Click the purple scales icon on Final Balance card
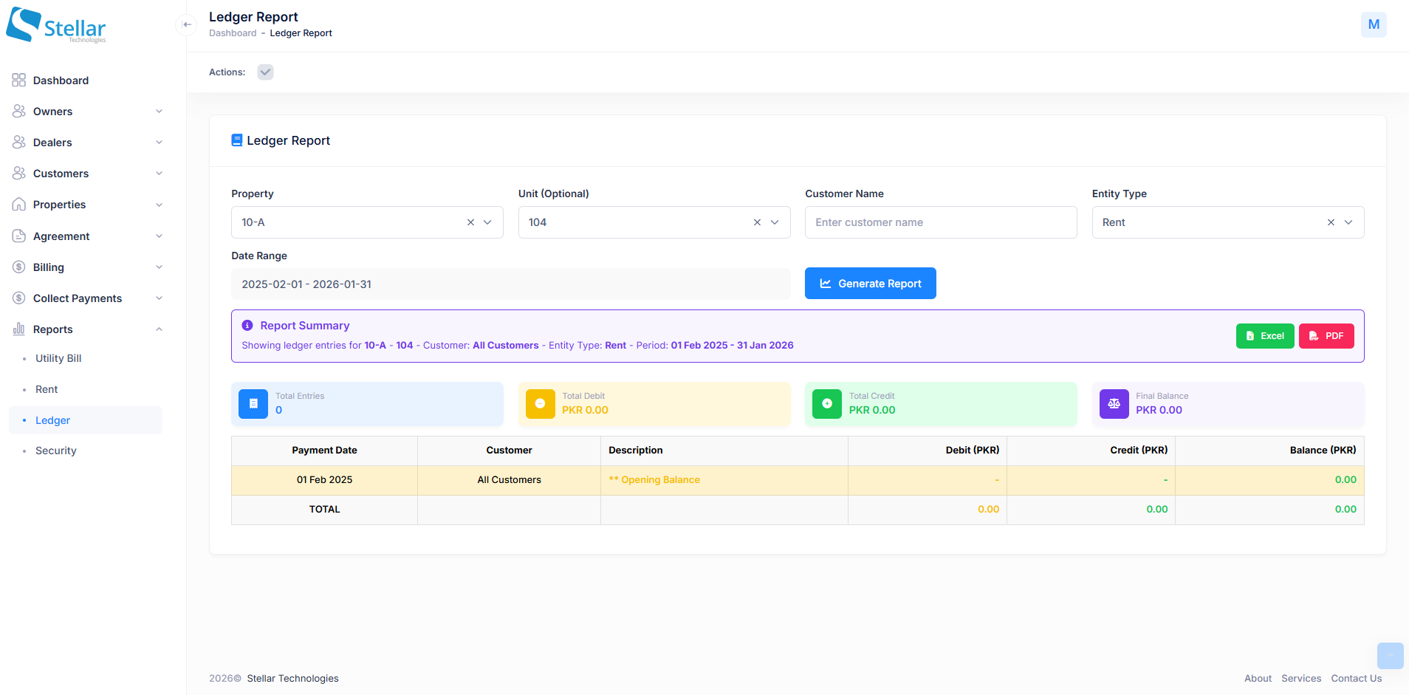The height and width of the screenshot is (695, 1409). coord(1114,404)
